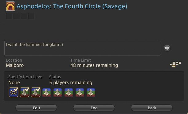This screenshot has width=188, height=114.
Task: Click the Asphodelos duty icon
Action: click(10, 6)
